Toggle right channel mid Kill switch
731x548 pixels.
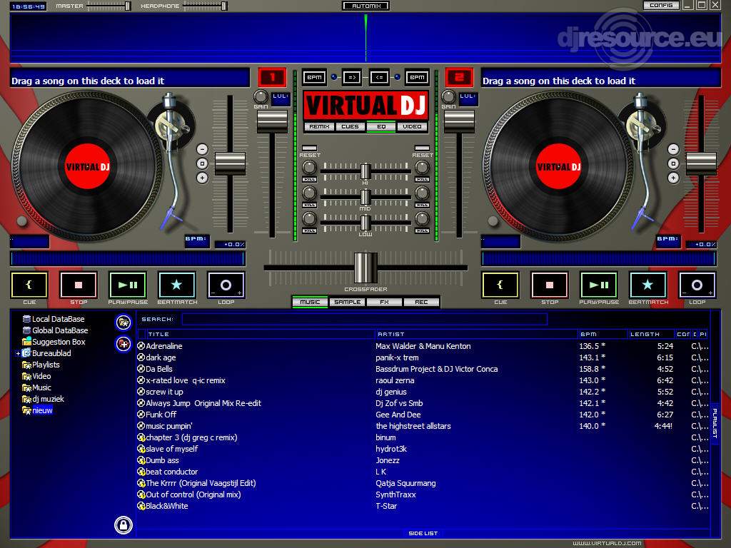point(423,205)
